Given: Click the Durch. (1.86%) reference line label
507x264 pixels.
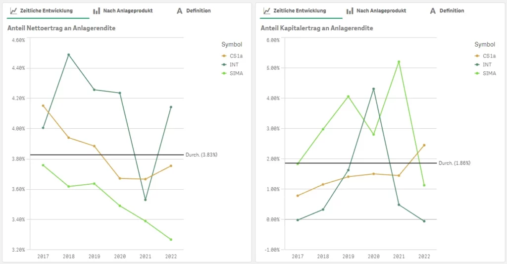Looking at the screenshot, I should (455, 163).
